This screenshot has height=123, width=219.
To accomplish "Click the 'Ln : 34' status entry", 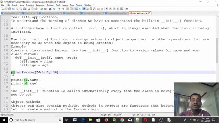I will pyautogui.click(x=136, y=115).
